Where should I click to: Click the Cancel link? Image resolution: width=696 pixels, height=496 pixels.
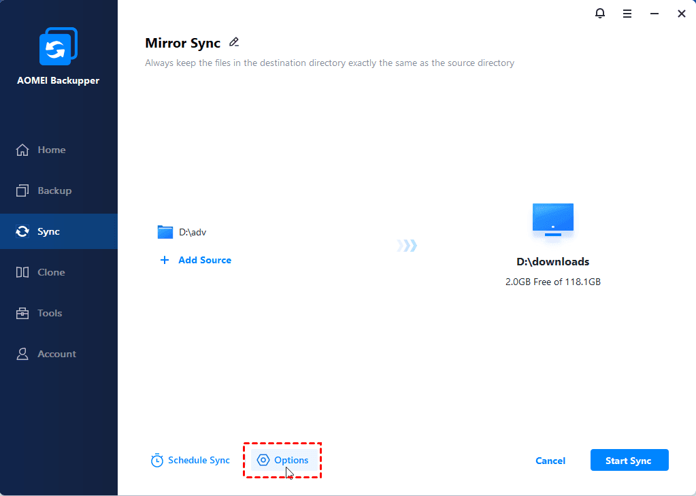550,461
